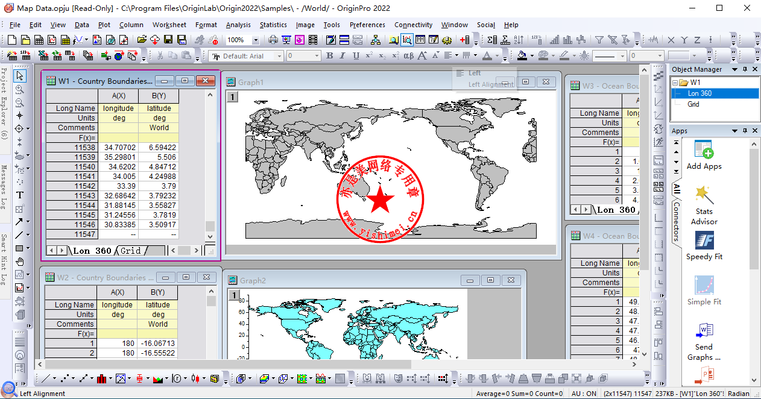The image size is (761, 399).
Task: Open the Analysis menu
Action: coord(238,25)
